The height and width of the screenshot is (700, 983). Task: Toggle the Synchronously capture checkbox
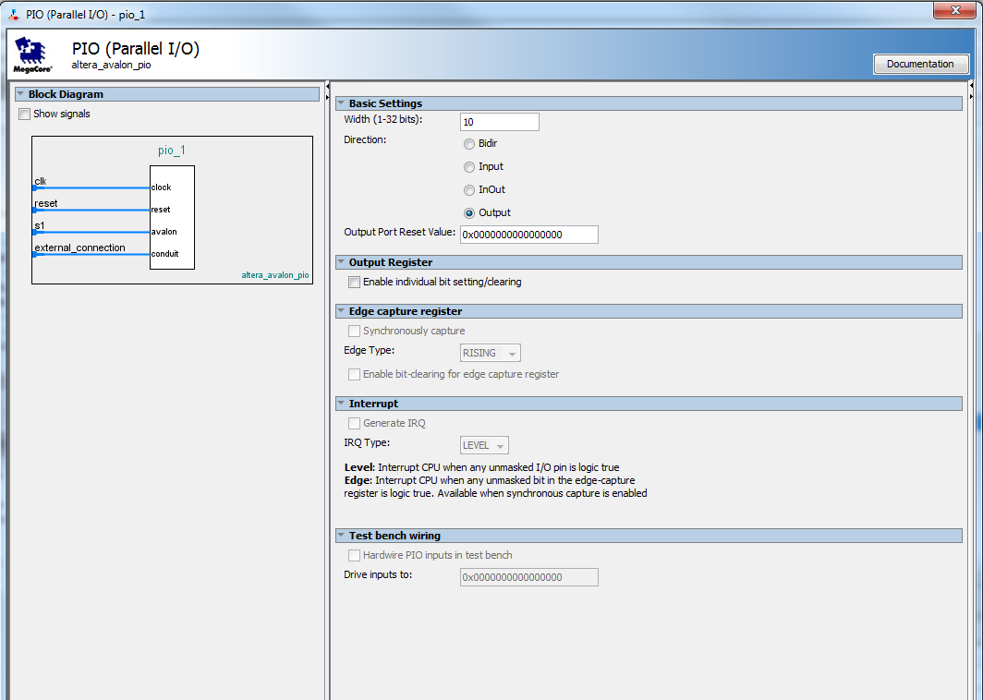tap(354, 331)
